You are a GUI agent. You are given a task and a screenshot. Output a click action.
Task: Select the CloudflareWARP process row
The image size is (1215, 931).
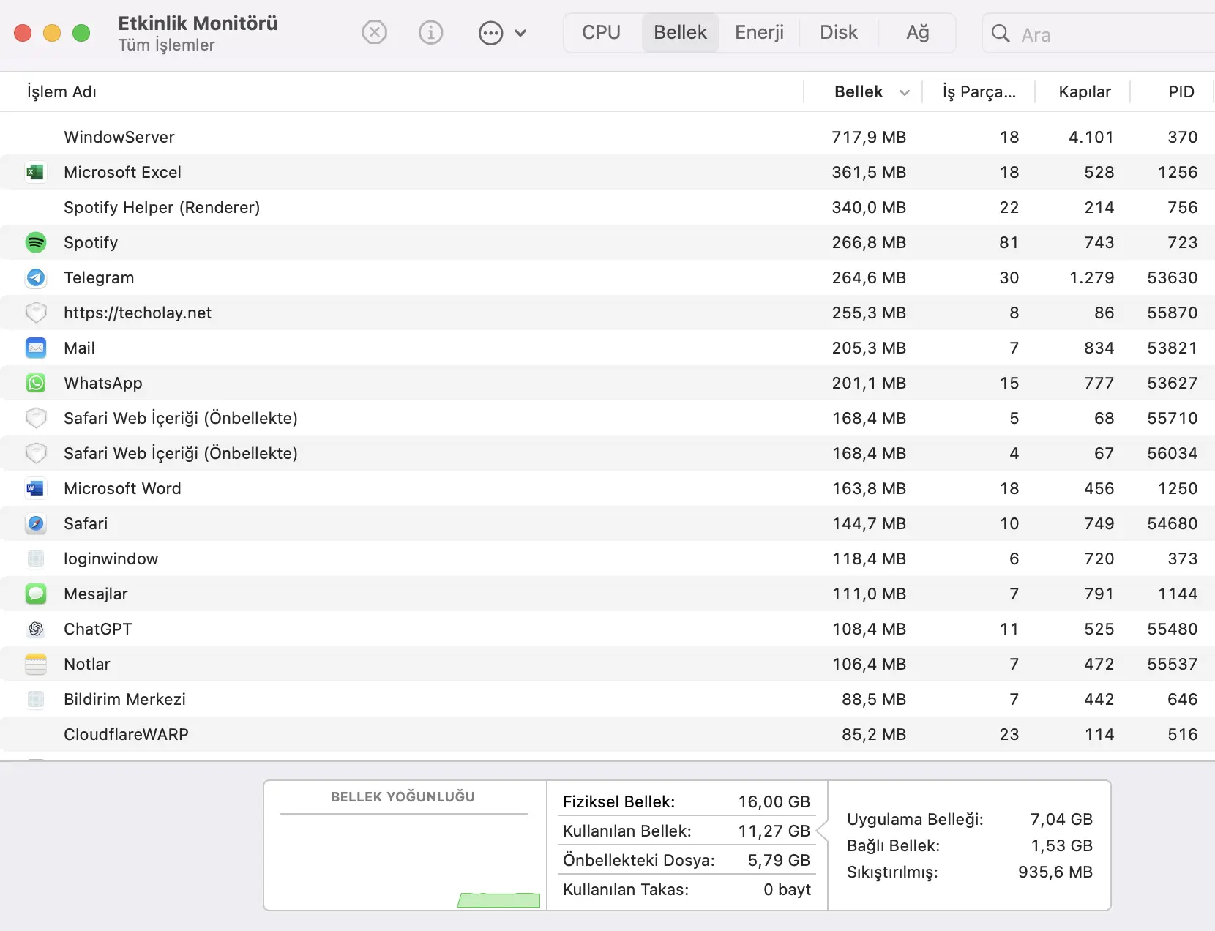coord(607,734)
